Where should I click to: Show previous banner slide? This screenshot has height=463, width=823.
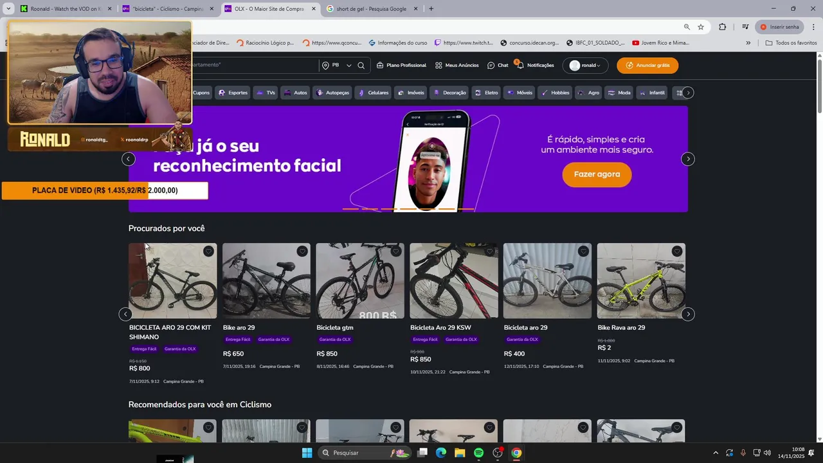tap(129, 159)
